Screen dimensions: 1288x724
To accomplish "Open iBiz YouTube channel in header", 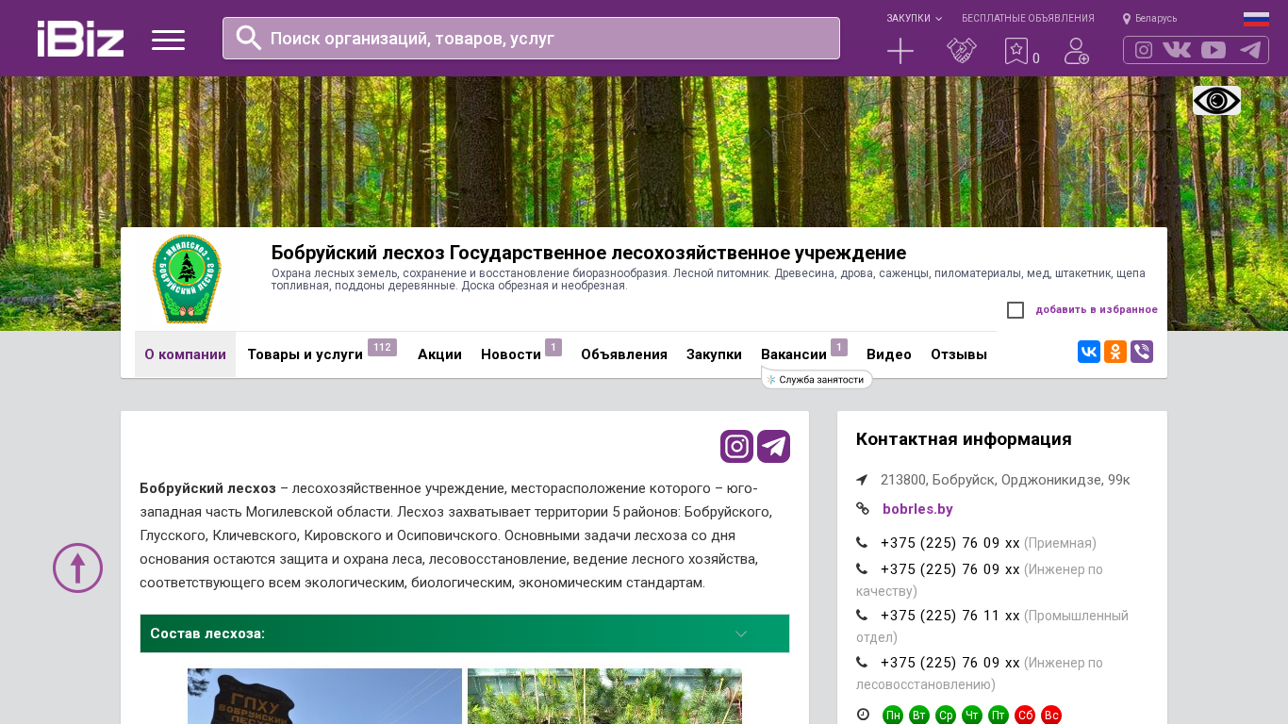I will point(1214,50).
